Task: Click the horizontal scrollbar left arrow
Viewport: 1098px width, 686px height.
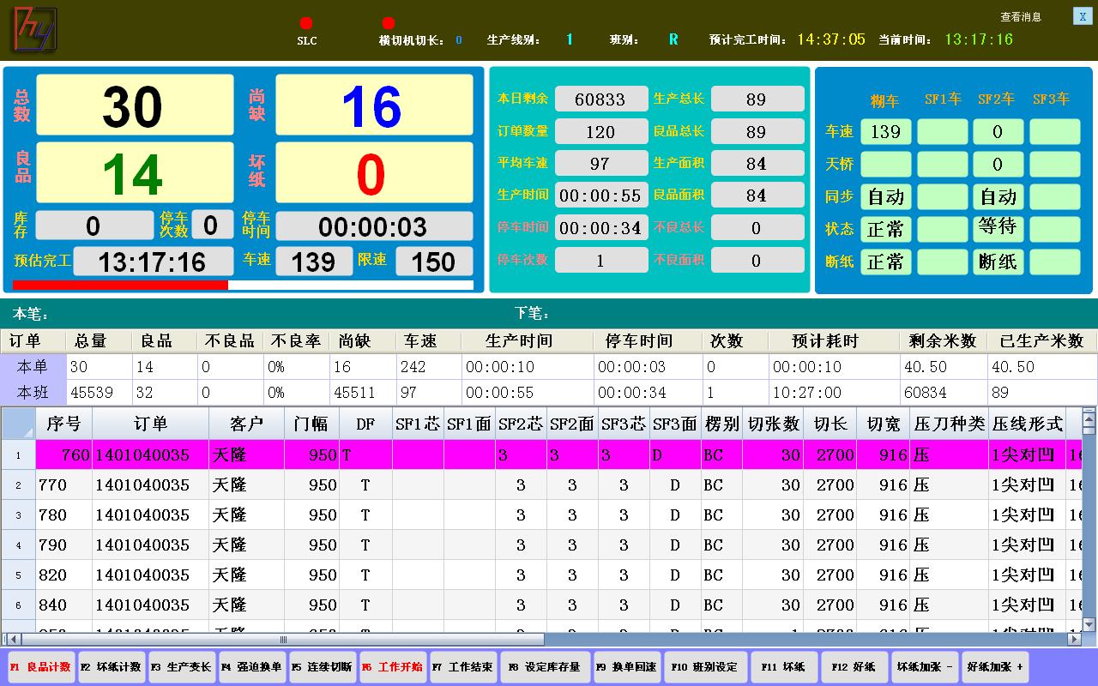Action: (x=9, y=640)
